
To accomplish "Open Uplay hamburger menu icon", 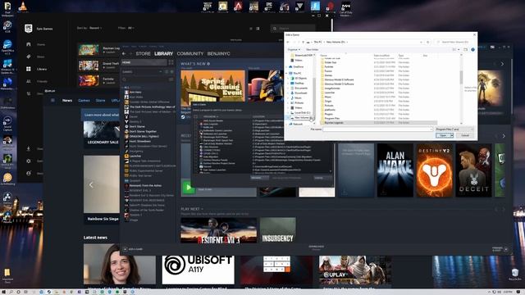I will 52,100.
